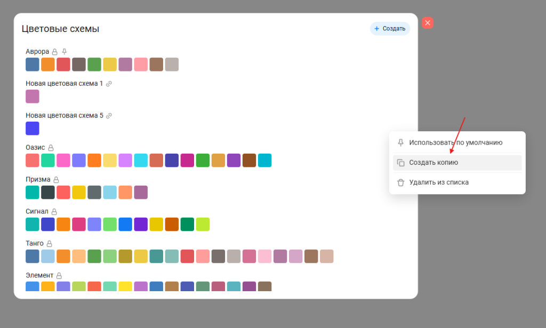
Task: Click the lock icon next to Сигнал
Action: (x=54, y=212)
